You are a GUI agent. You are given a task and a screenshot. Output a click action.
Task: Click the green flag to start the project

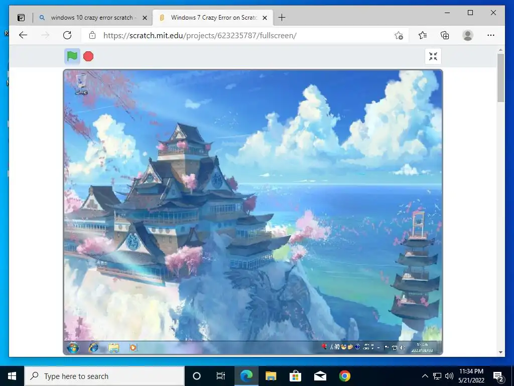tap(72, 56)
